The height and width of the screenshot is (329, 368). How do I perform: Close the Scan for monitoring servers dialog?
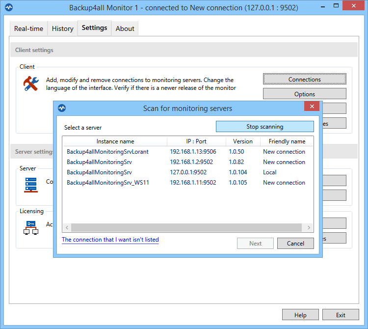(312, 106)
